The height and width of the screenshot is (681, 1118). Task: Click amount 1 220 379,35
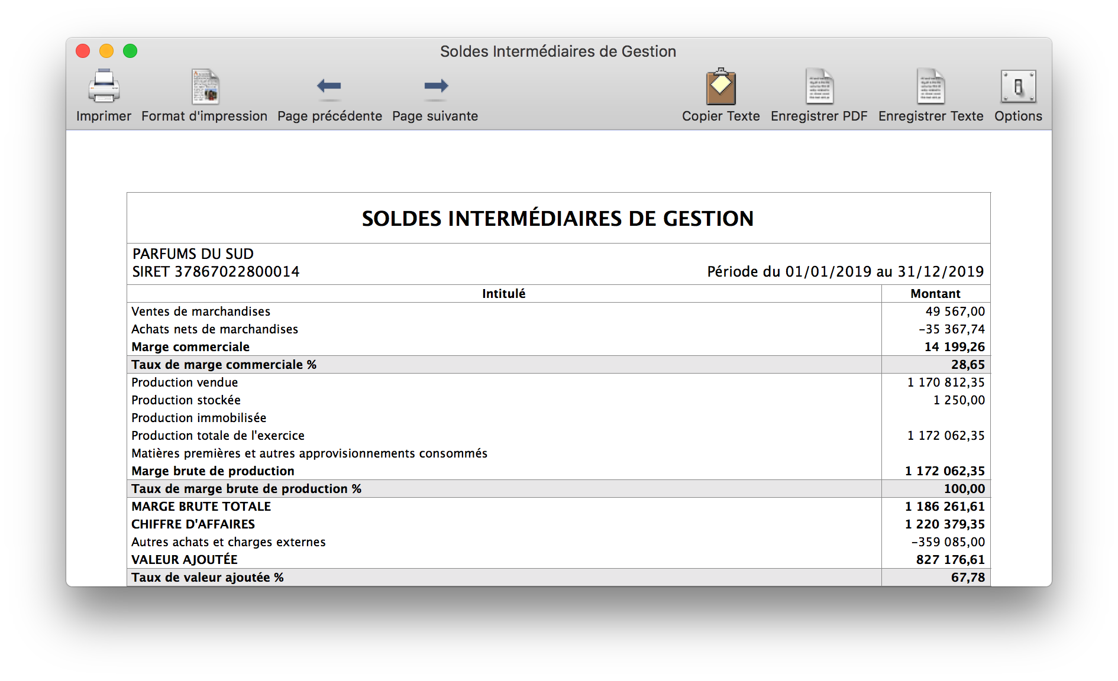[x=945, y=524]
